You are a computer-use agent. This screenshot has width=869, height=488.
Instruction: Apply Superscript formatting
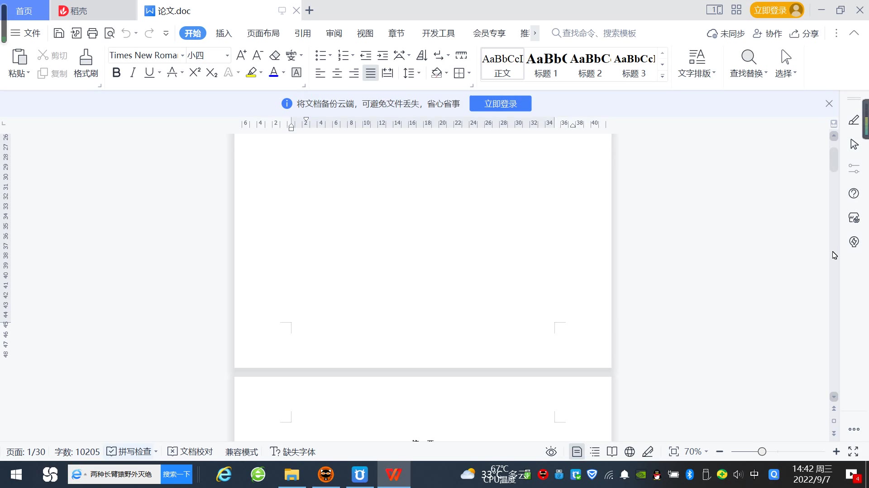pos(195,72)
